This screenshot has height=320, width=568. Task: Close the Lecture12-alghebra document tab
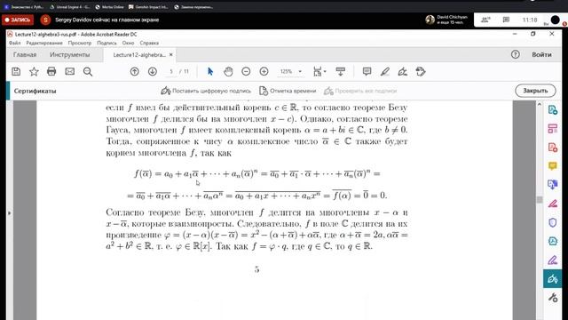click(171, 55)
